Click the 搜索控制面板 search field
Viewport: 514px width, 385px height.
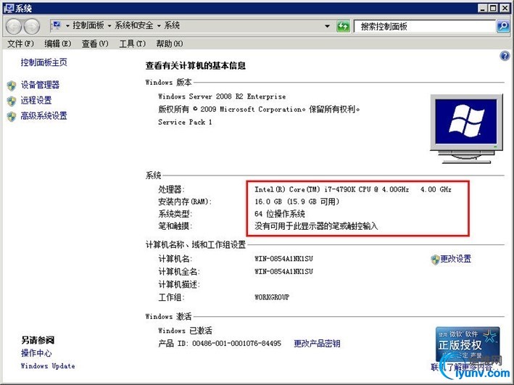click(x=425, y=26)
